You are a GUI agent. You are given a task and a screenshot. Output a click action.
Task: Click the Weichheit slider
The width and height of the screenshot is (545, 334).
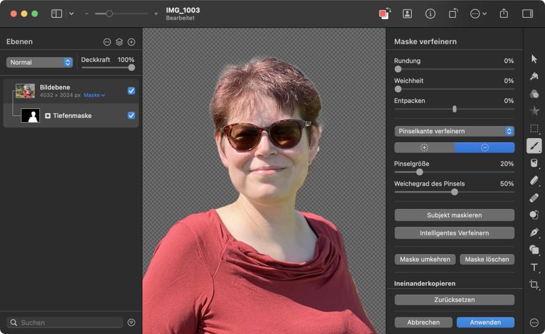coord(454,89)
